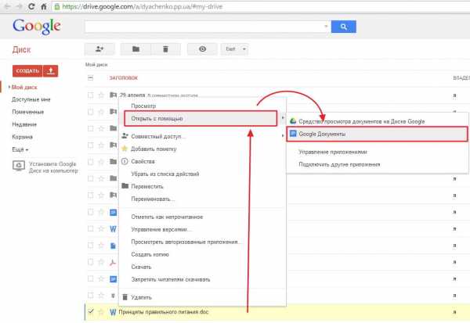Viewport: 470px width, 323px height.
Task: Toggle the select-all checkbox in header row
Action: [x=91, y=78]
